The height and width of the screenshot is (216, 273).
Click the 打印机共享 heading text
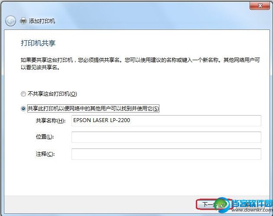click(x=38, y=43)
